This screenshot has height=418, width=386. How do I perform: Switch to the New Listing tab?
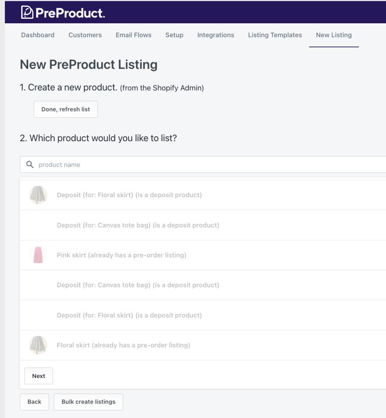click(x=334, y=35)
